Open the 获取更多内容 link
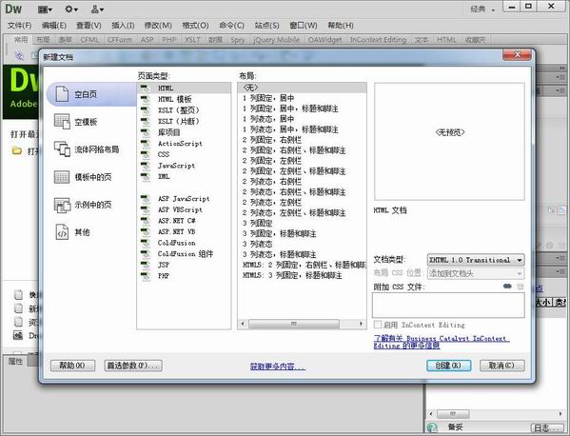 coord(278,367)
